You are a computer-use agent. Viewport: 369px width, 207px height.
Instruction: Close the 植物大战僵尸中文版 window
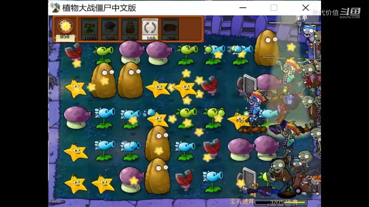coord(305,8)
